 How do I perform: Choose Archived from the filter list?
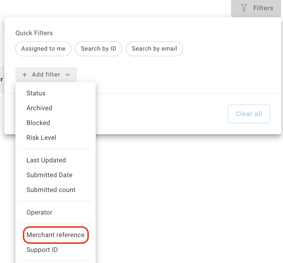(x=39, y=108)
